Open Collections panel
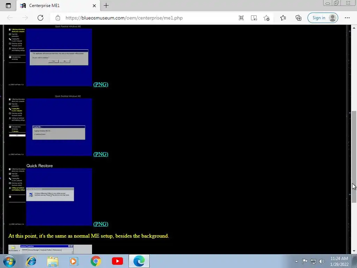This screenshot has width=357, height=268. point(298,18)
